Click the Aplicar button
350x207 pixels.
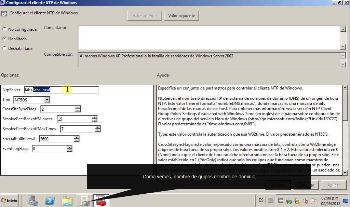pyautogui.click(x=334, y=185)
